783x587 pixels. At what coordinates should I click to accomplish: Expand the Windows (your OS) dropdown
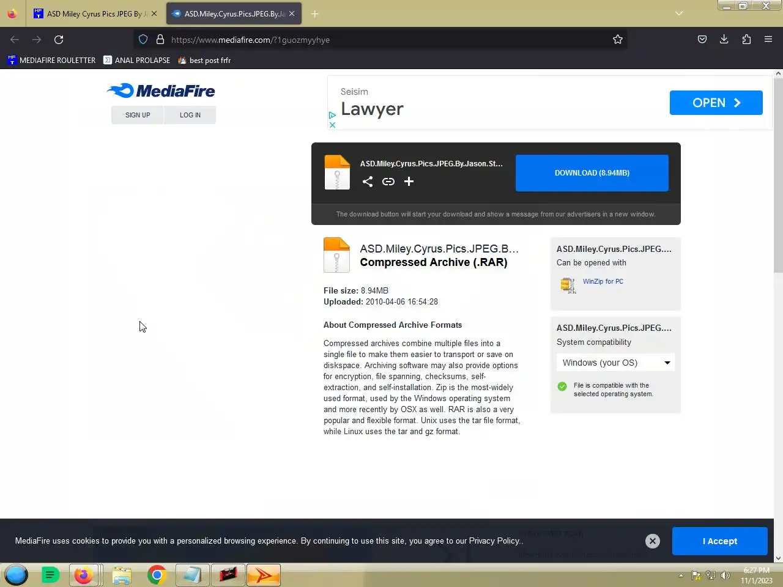[x=615, y=363]
